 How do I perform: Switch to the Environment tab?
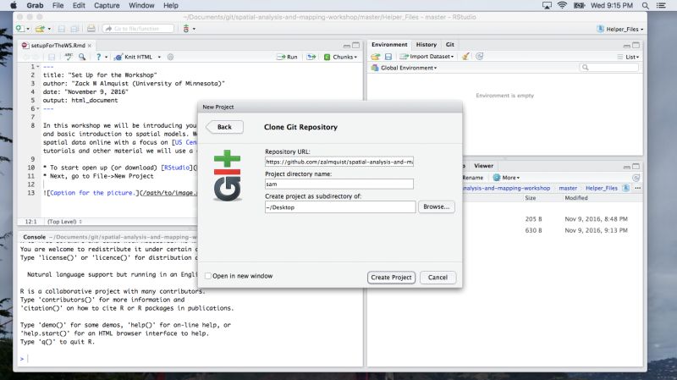point(389,45)
